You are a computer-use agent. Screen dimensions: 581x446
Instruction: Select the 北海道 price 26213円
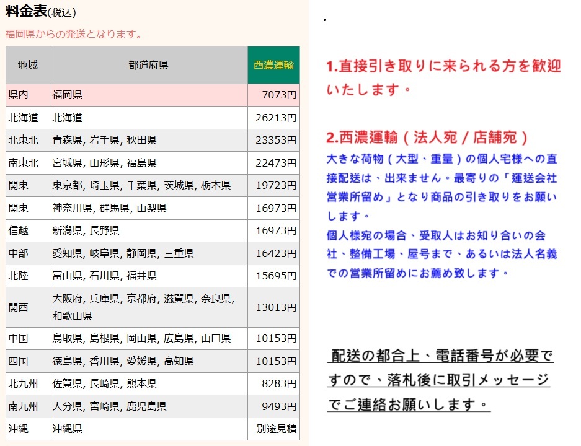coord(276,117)
